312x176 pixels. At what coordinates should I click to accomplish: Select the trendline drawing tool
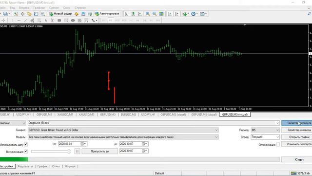pyautogui.click(x=25, y=21)
